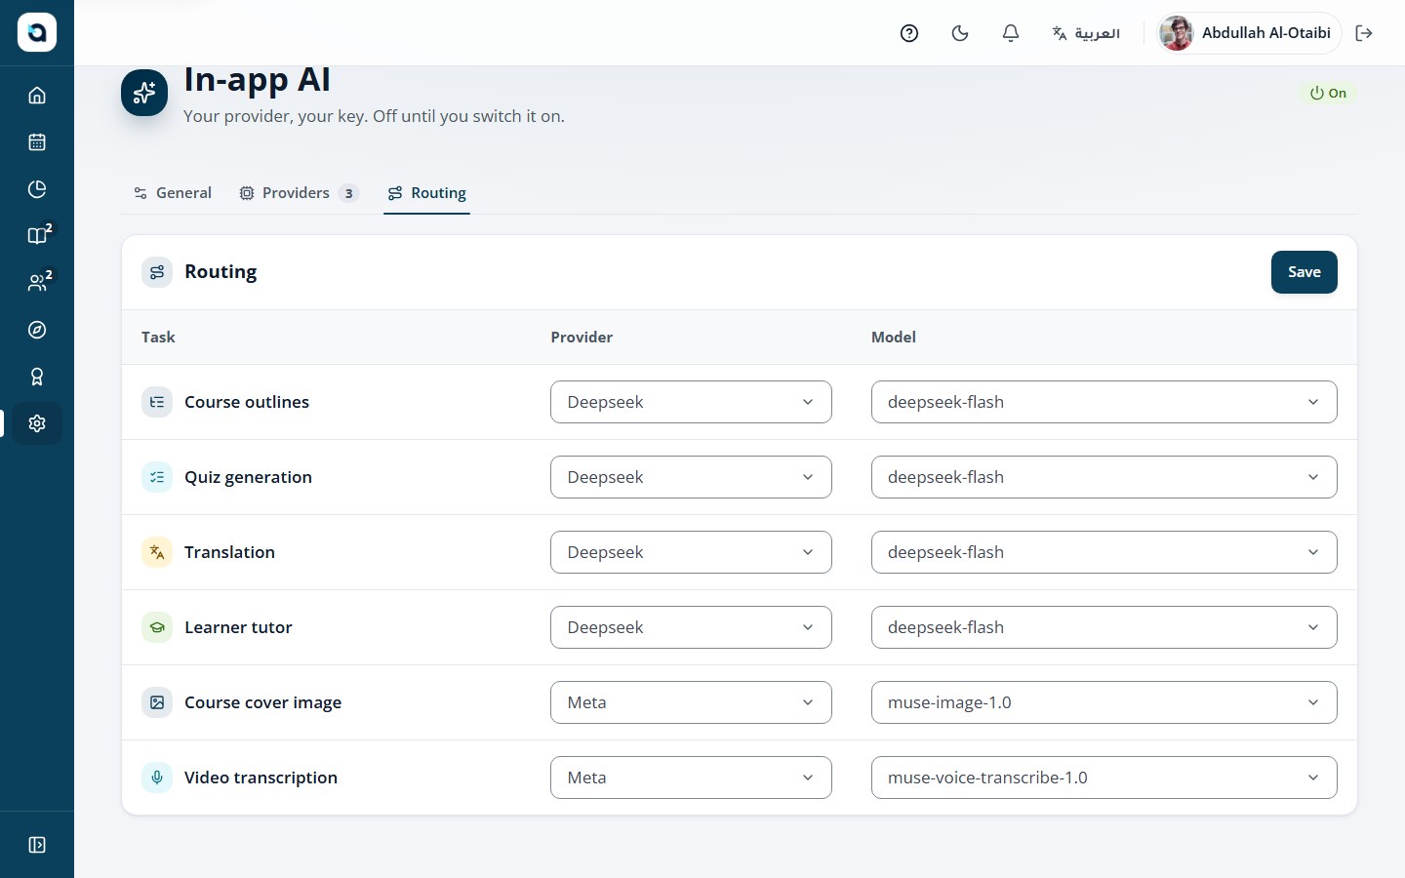Click the app logo at top left
Screen dimensions: 1405x878
pyautogui.click(x=37, y=33)
